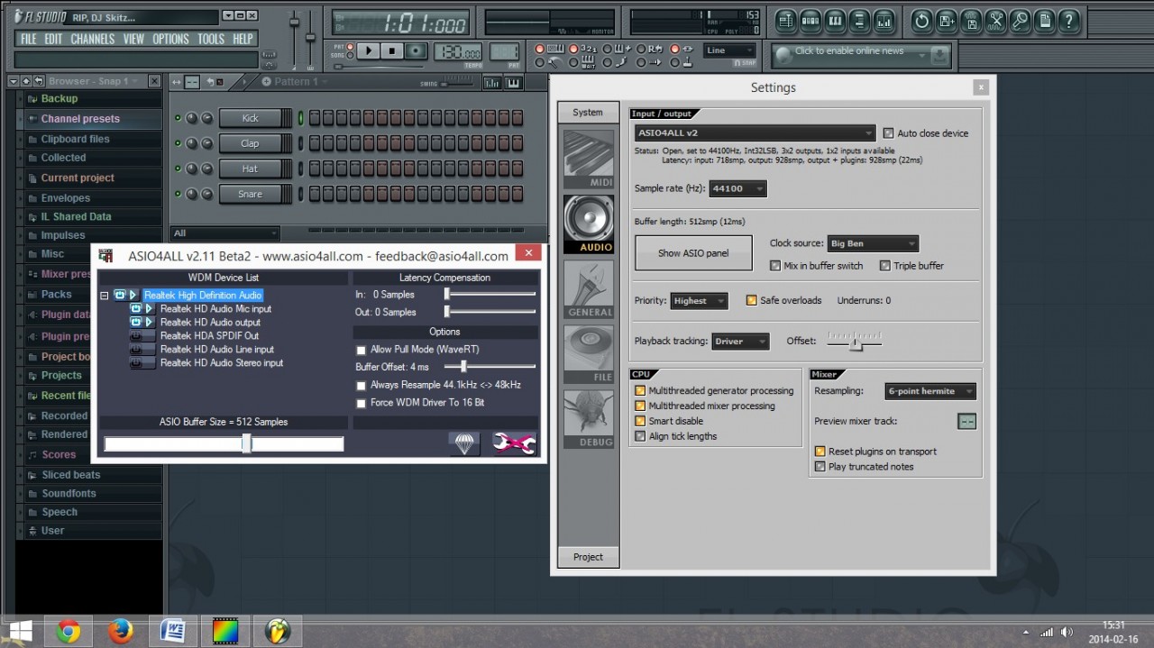
Task: Open the Priority Highest dropdown
Action: [x=699, y=301]
